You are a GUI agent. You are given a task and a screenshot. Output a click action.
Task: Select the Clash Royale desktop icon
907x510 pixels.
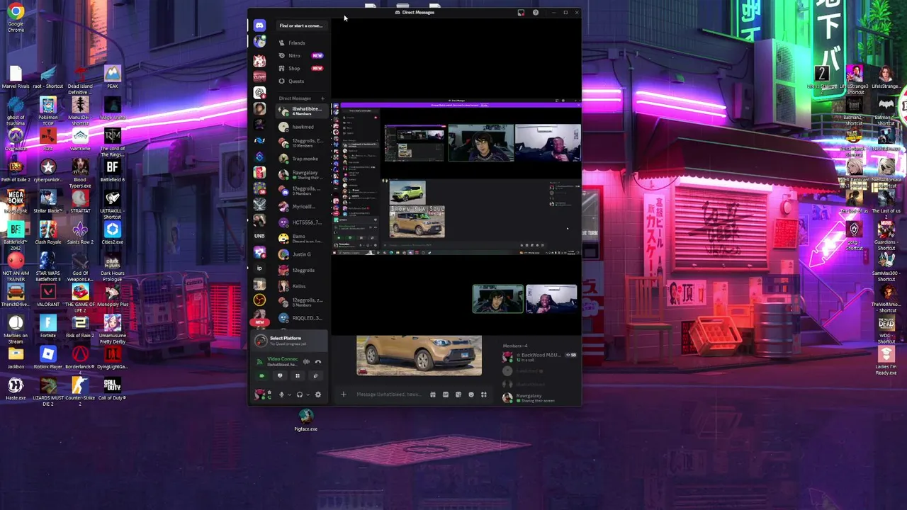point(47,232)
